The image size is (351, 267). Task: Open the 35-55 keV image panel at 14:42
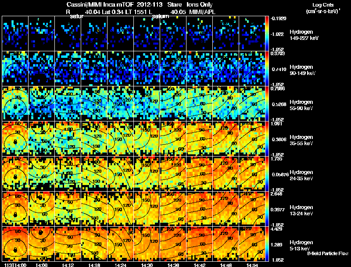[200, 139]
